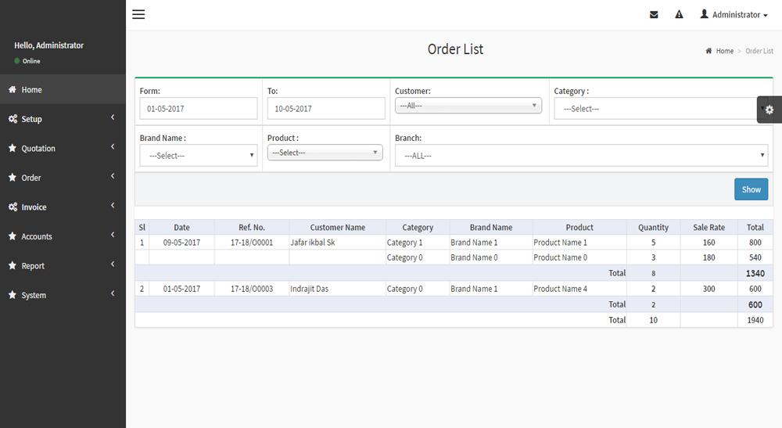
Task: Expand the Accounts menu chevron
Action: coord(113,235)
